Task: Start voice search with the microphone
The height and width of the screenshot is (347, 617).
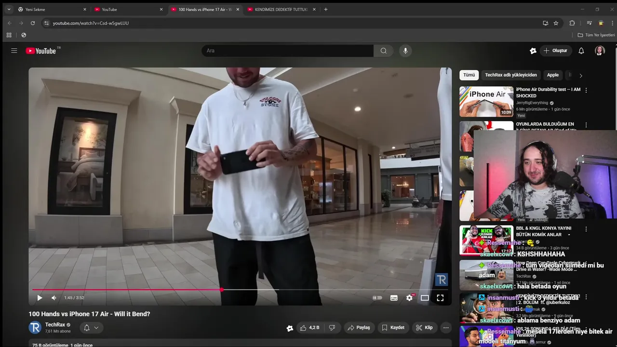Action: (405, 51)
